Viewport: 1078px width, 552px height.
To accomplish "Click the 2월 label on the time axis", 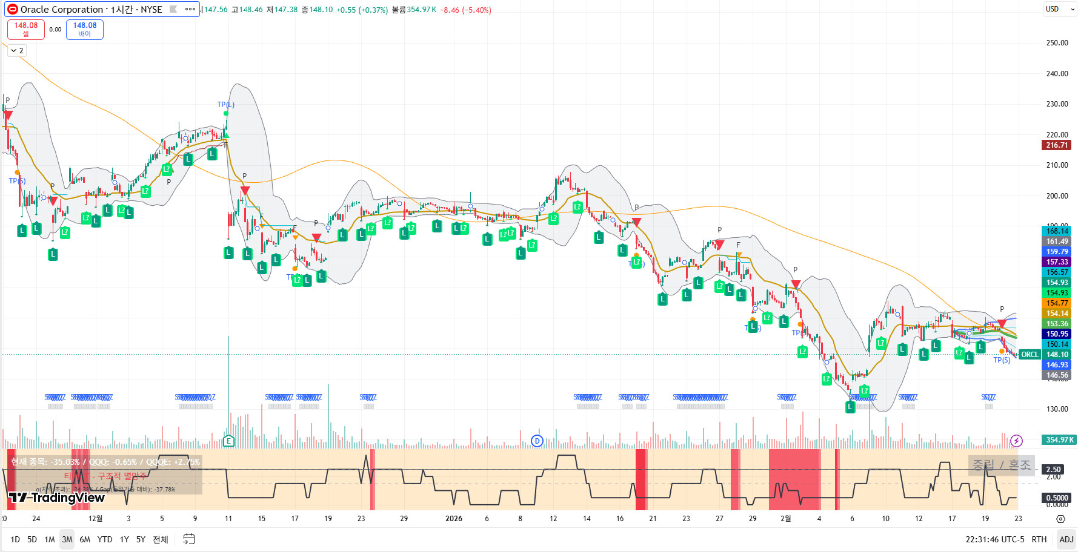I will click(785, 519).
